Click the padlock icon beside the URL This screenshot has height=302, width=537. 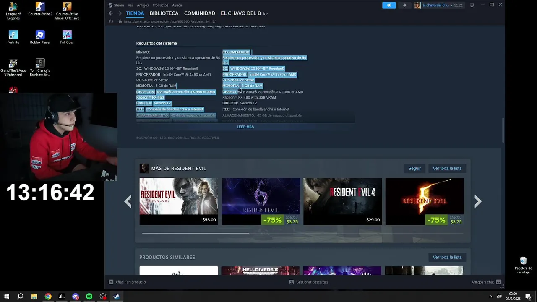click(x=120, y=21)
